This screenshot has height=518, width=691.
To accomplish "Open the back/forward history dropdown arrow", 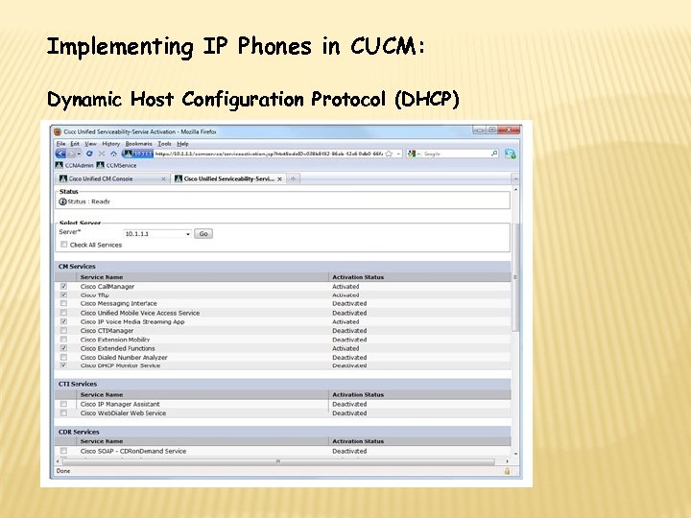I will tap(79, 153).
